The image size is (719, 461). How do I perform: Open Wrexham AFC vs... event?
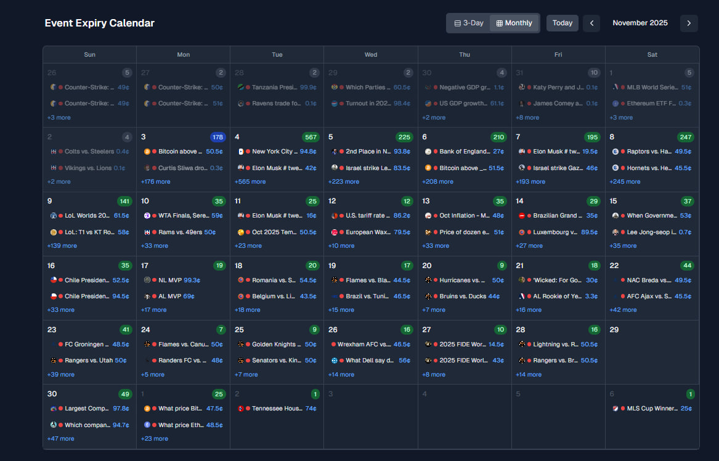tap(370, 344)
